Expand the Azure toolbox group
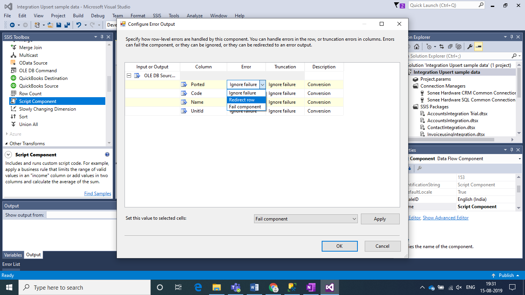 pyautogui.click(x=7, y=134)
